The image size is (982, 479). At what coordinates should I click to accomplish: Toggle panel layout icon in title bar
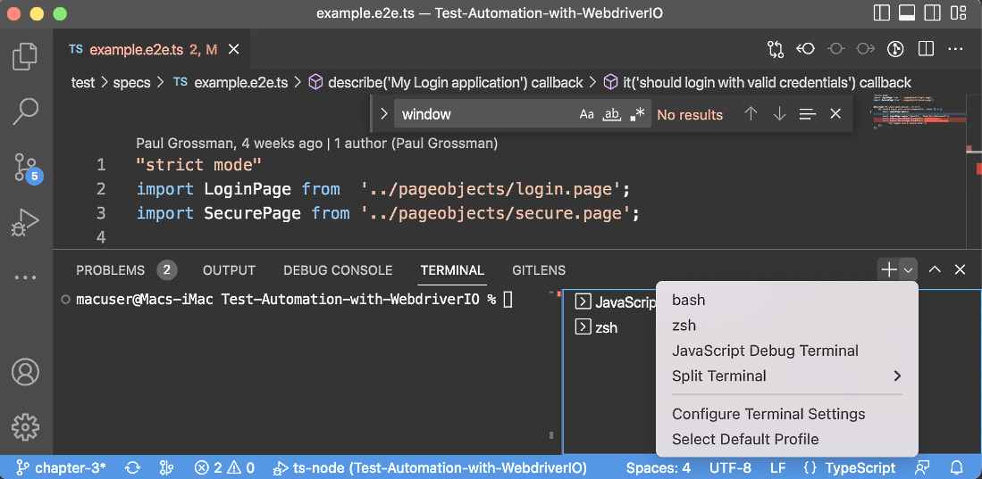pos(906,13)
